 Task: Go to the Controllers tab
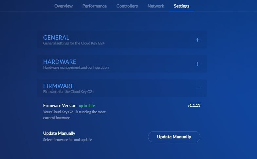tap(127, 6)
